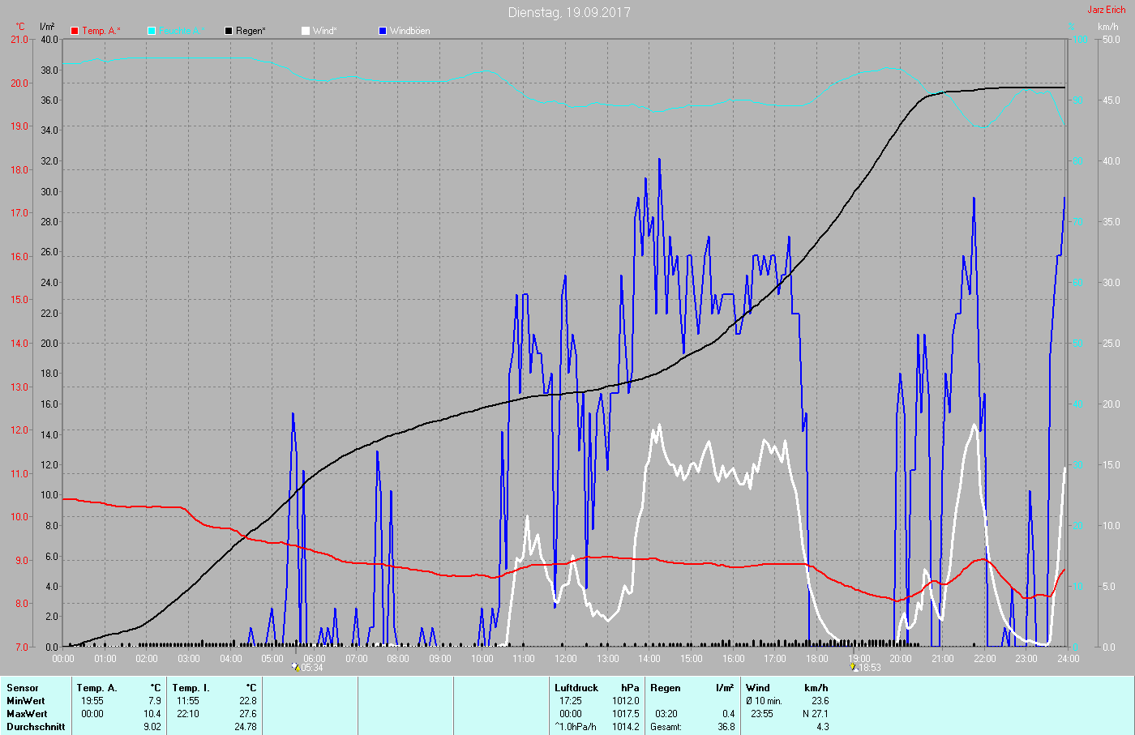1135x735 pixels.
Task: Click the Regen column header in table
Action: tap(666, 688)
